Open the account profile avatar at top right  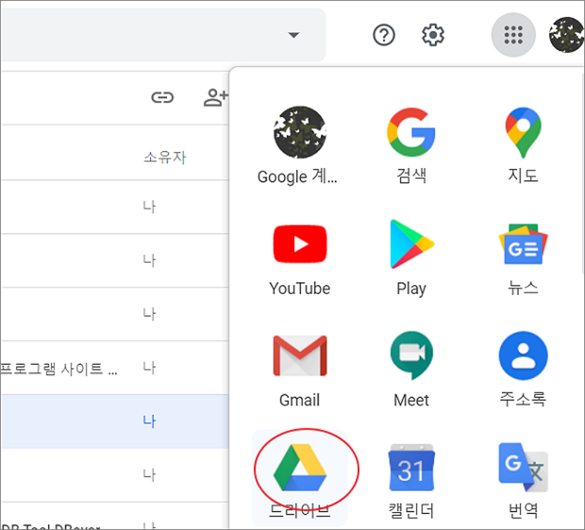tap(566, 34)
